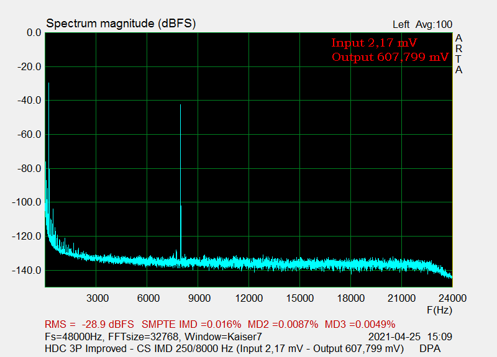Click the F(Hz) axis label
The image size is (497, 357).
click(x=439, y=310)
